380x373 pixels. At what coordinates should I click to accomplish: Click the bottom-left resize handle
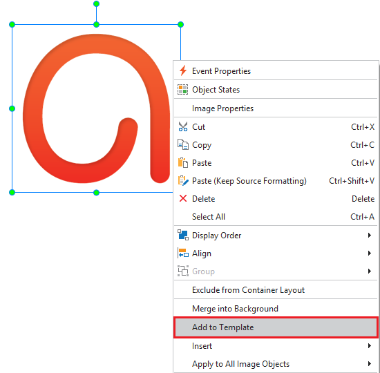[x=12, y=193]
